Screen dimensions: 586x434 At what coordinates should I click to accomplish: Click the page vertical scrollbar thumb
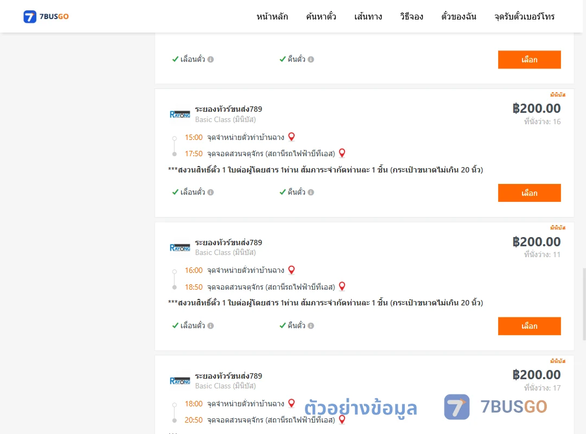[x=584, y=304]
